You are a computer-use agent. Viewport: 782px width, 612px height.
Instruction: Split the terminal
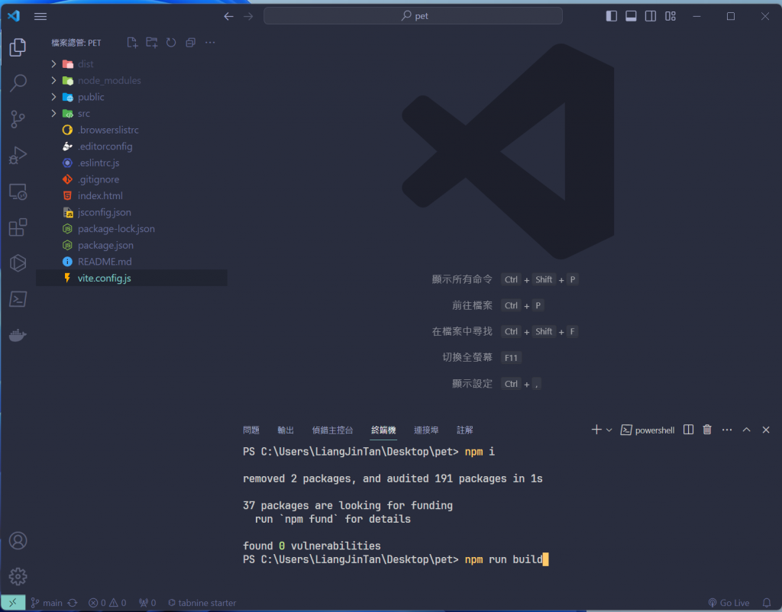689,430
